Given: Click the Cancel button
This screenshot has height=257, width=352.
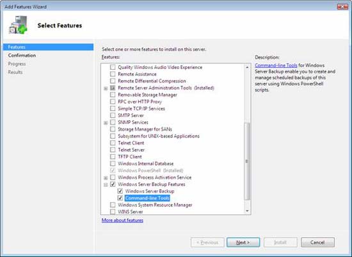Looking at the screenshot, I should point(317,242).
